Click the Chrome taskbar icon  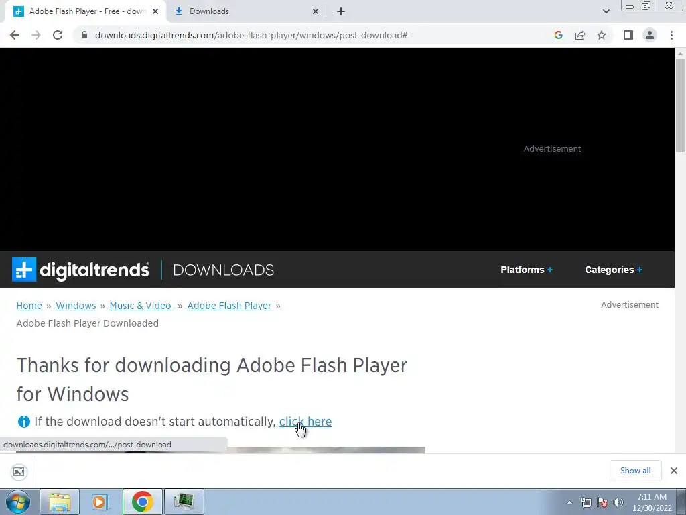(x=142, y=502)
